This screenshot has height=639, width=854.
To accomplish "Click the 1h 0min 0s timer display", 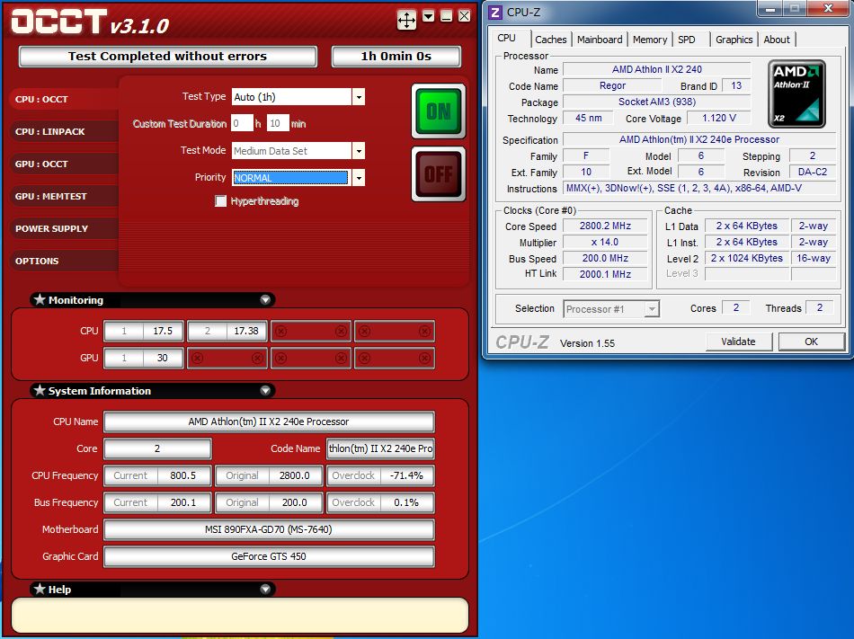I will click(396, 56).
